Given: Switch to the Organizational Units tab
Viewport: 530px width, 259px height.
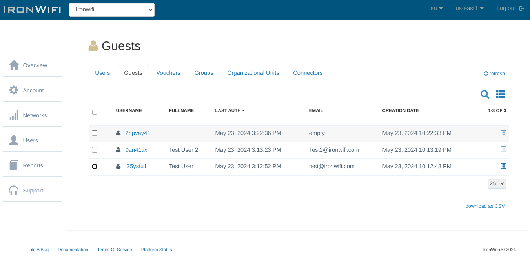Looking at the screenshot, I should pyautogui.click(x=253, y=73).
